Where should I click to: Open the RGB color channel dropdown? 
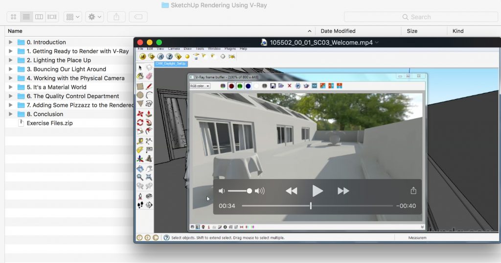(200, 86)
